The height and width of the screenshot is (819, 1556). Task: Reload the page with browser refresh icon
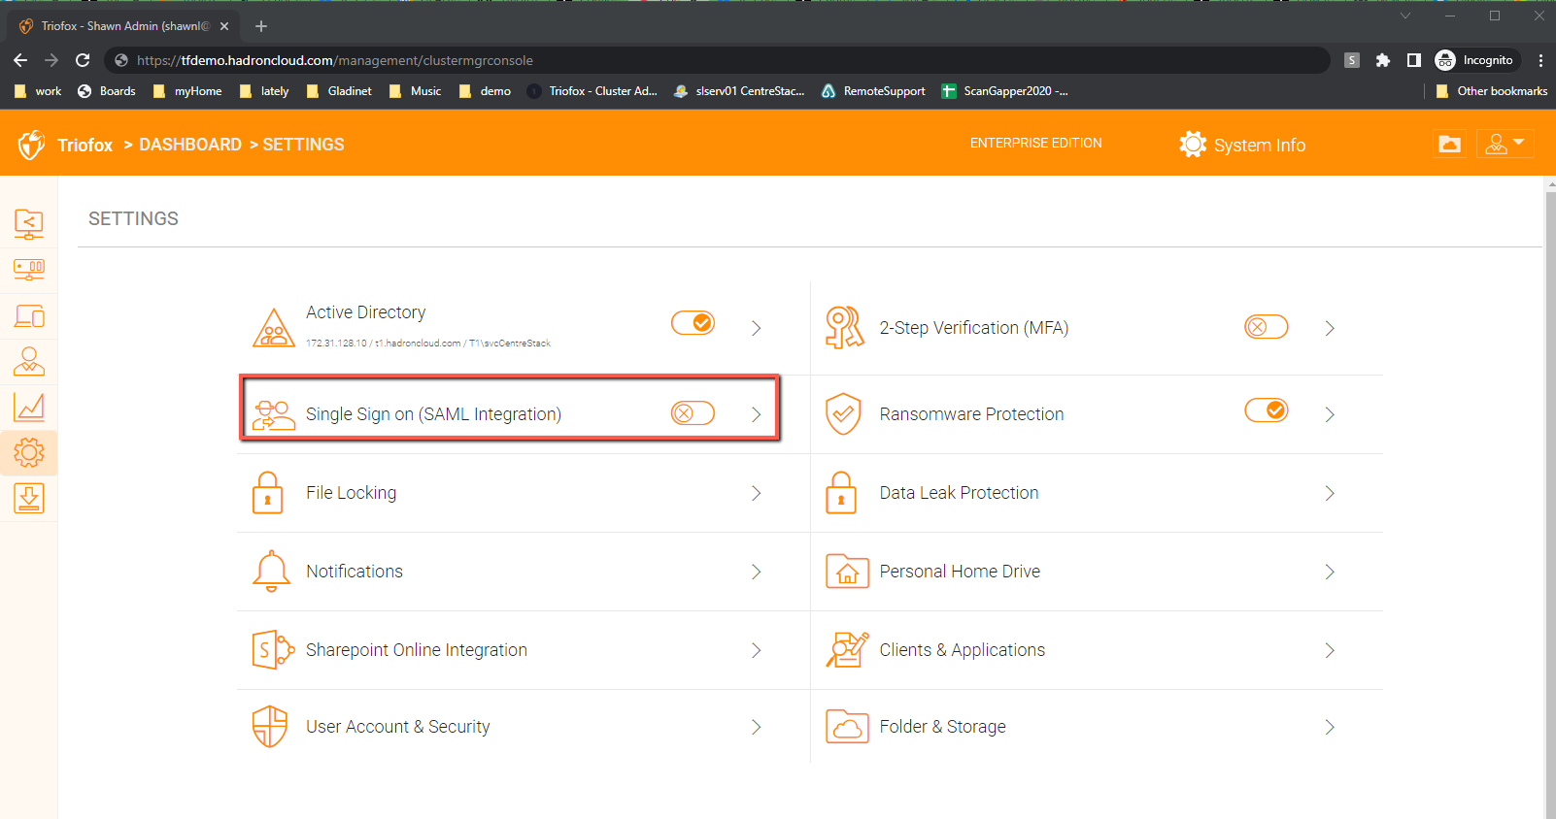[83, 60]
